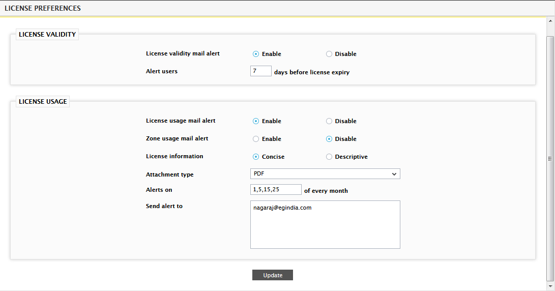
Task: Disable License validity mail alert
Action: pos(329,54)
